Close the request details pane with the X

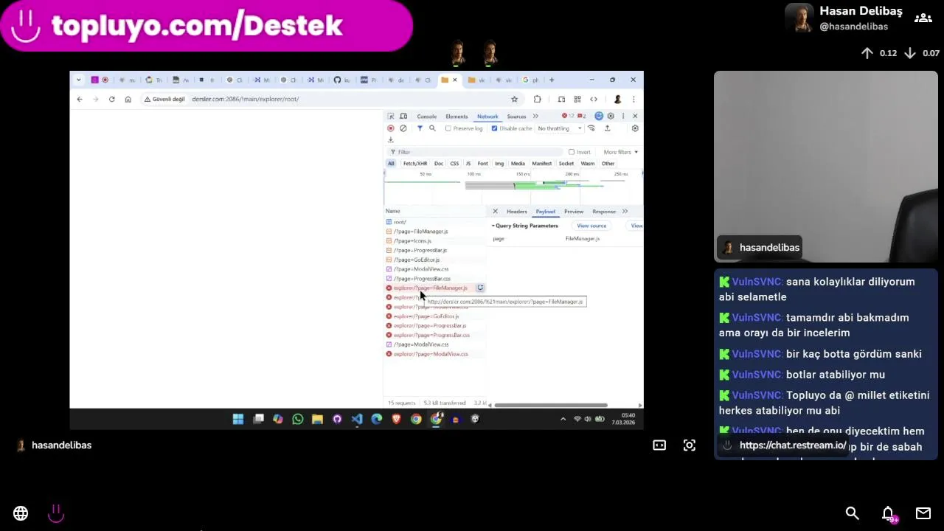(496, 212)
